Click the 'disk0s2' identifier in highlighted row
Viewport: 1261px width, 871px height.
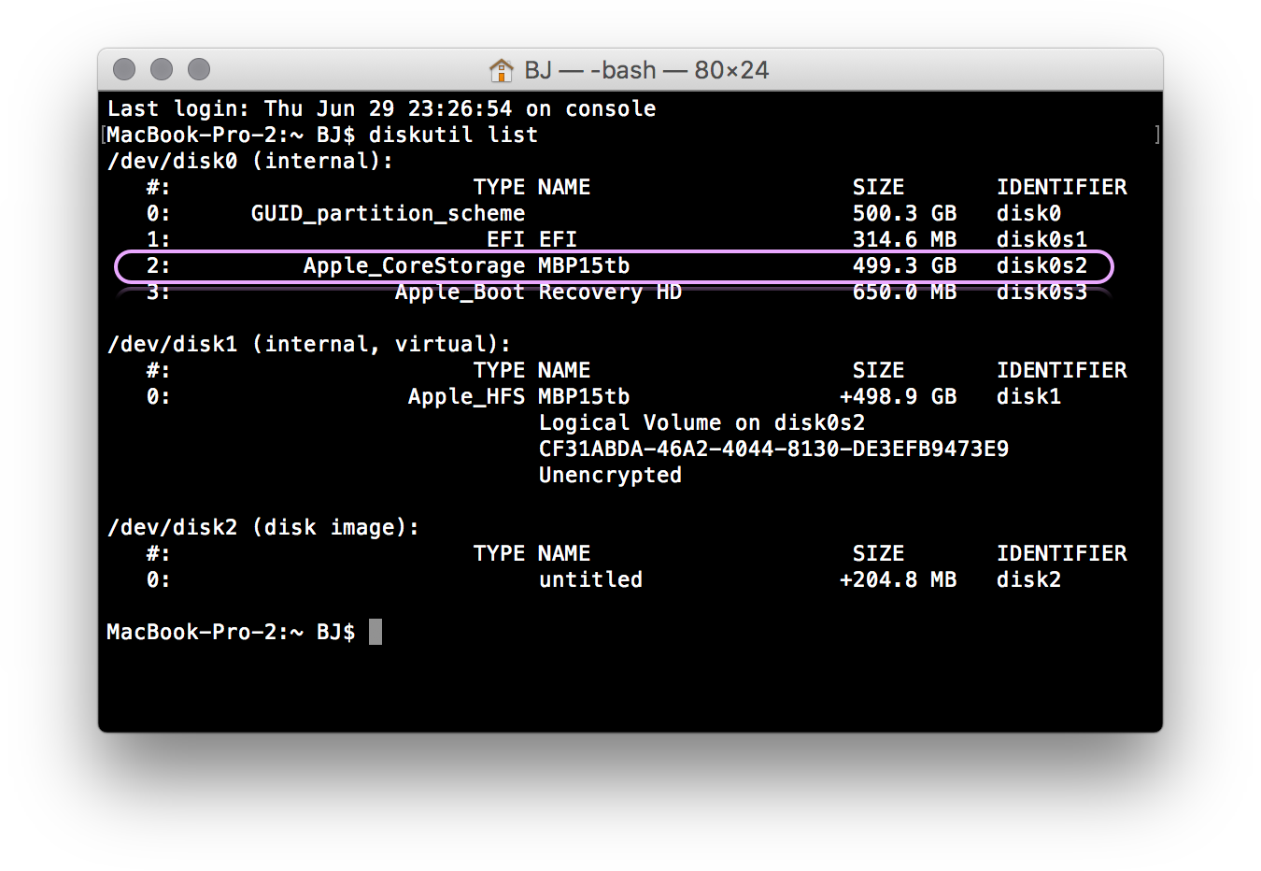[1041, 265]
